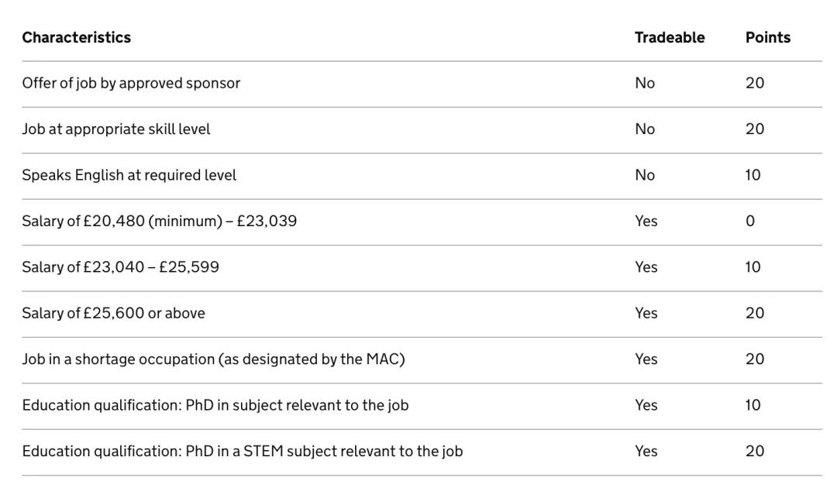Click the 20 points value for appropriate skill level
Viewport: 837px width, 495px height.
(x=754, y=129)
